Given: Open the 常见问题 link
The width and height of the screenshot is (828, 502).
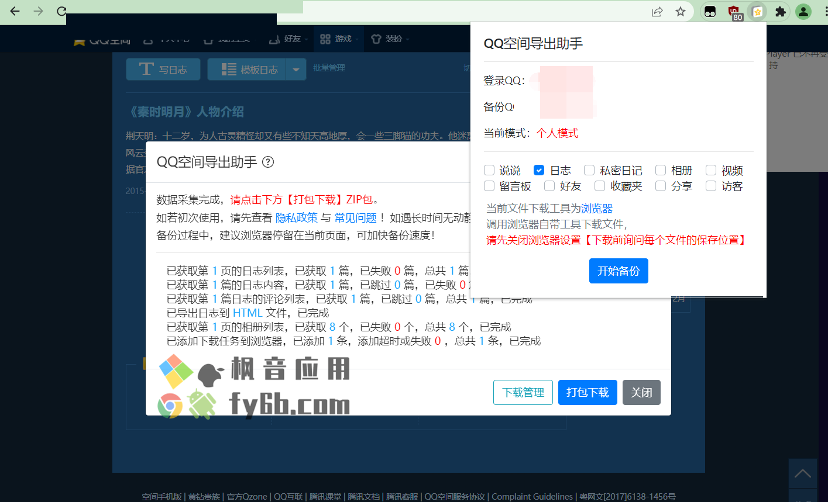Looking at the screenshot, I should pyautogui.click(x=356, y=217).
